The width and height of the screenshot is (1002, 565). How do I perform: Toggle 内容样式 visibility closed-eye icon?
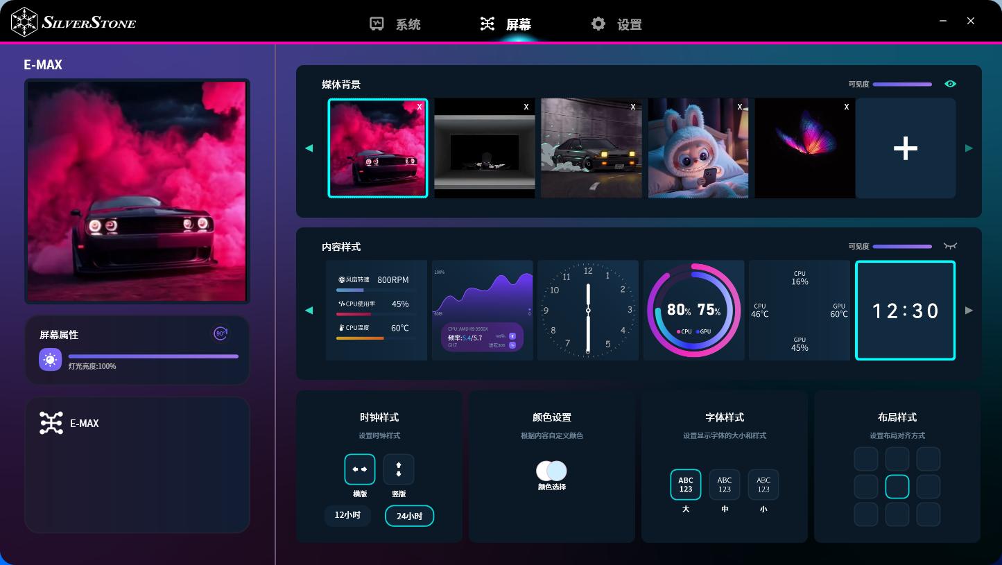950,246
